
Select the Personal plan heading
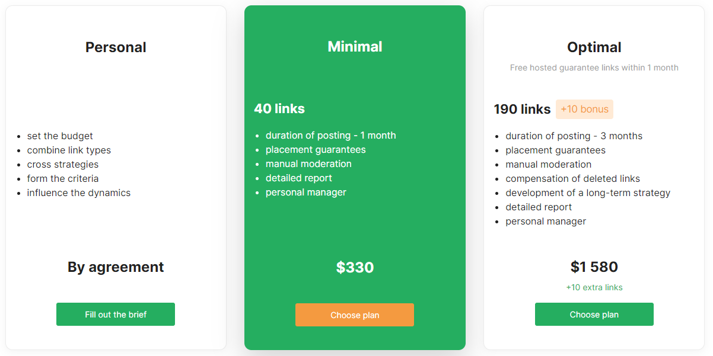tap(116, 47)
